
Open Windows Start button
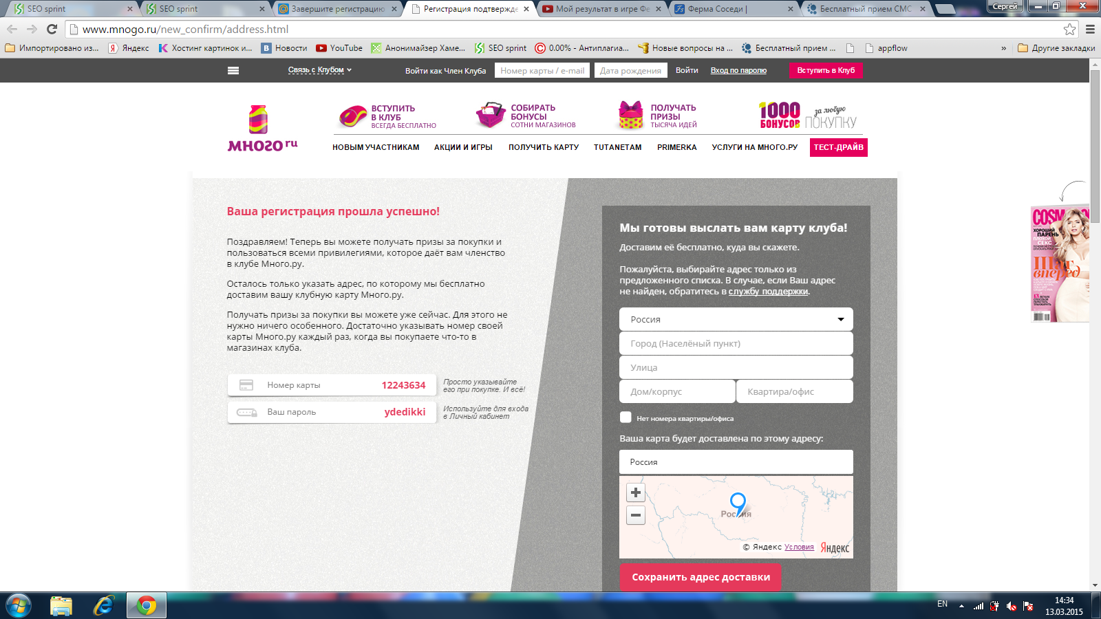(19, 606)
